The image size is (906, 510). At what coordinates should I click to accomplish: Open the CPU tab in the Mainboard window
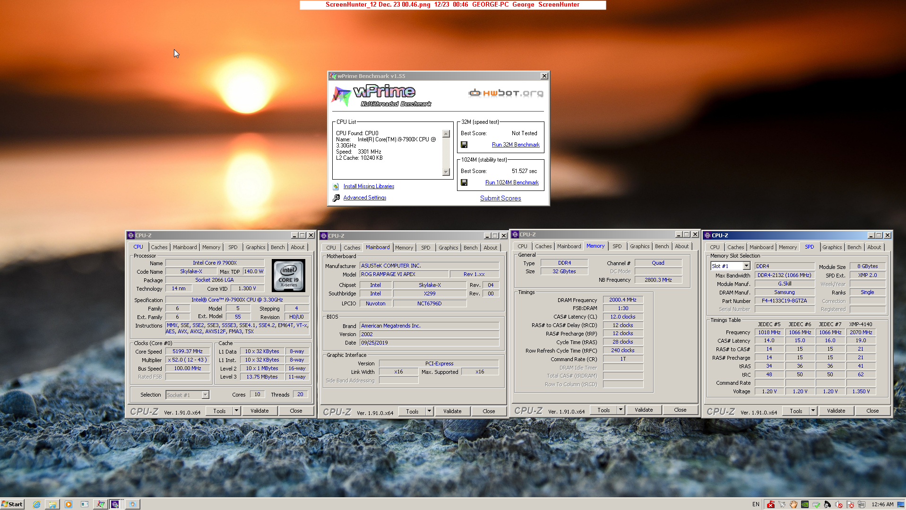[x=331, y=248]
